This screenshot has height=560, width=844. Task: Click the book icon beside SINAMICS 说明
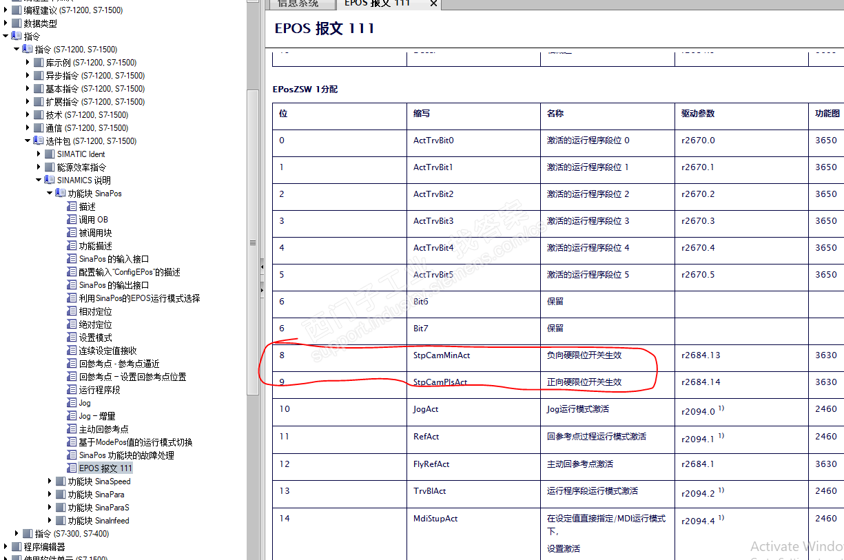[50, 180]
